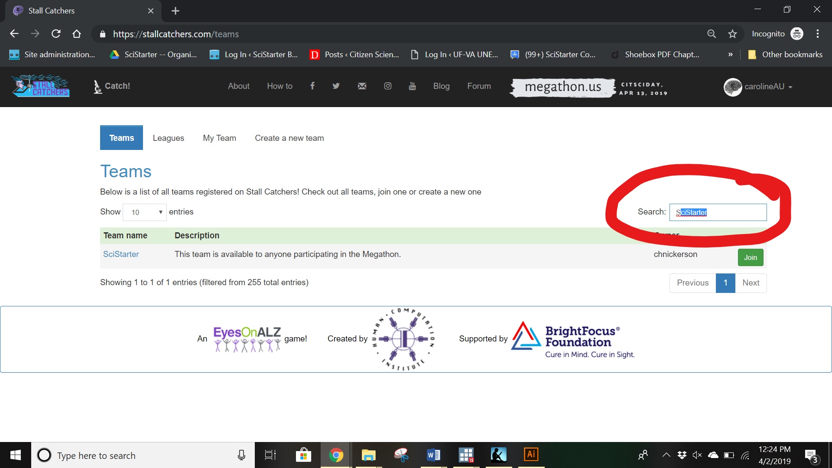Open the Forum link in navbar
Screen dimensions: 832x468
[479, 86]
